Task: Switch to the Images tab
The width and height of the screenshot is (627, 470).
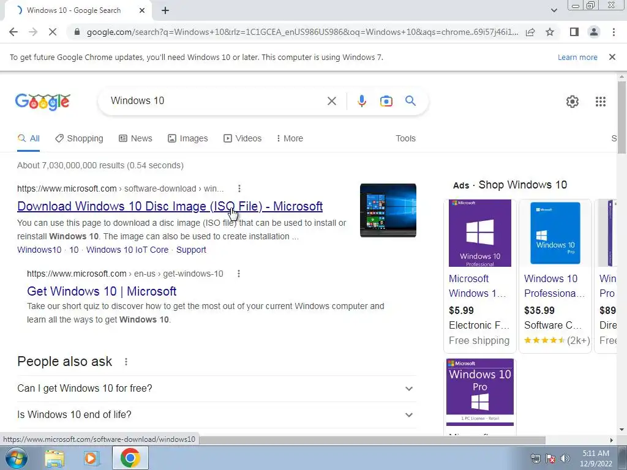Action: (187, 138)
